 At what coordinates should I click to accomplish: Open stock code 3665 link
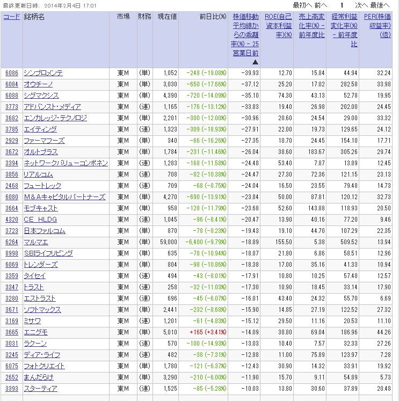click(x=12, y=332)
